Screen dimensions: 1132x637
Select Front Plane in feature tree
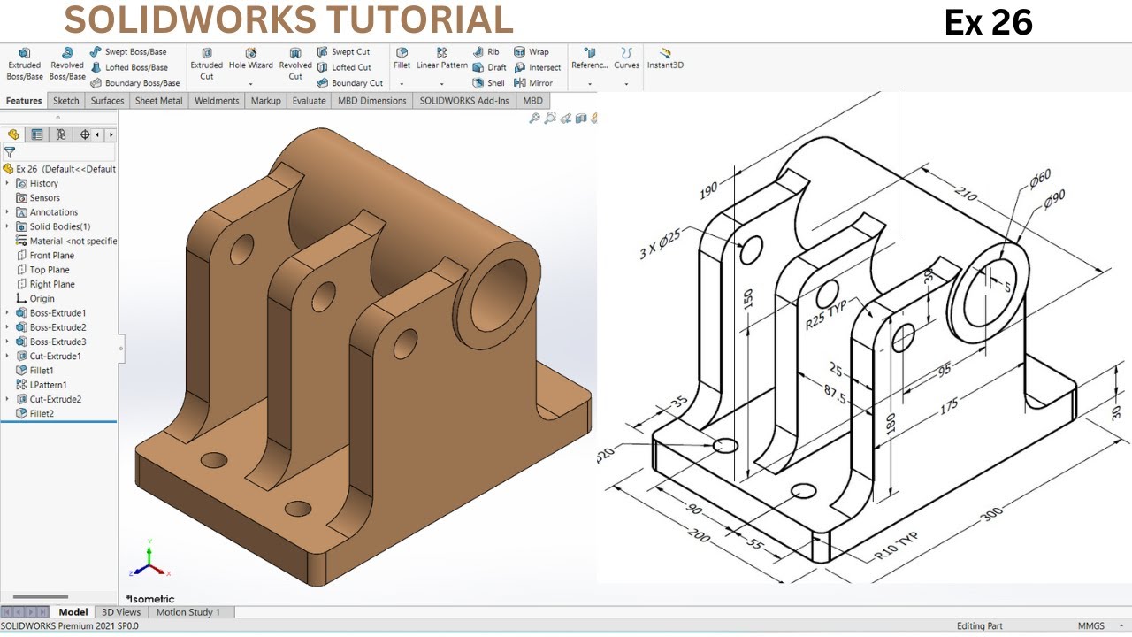tap(45, 256)
